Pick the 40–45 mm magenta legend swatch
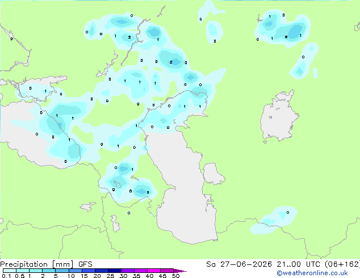 154,271
